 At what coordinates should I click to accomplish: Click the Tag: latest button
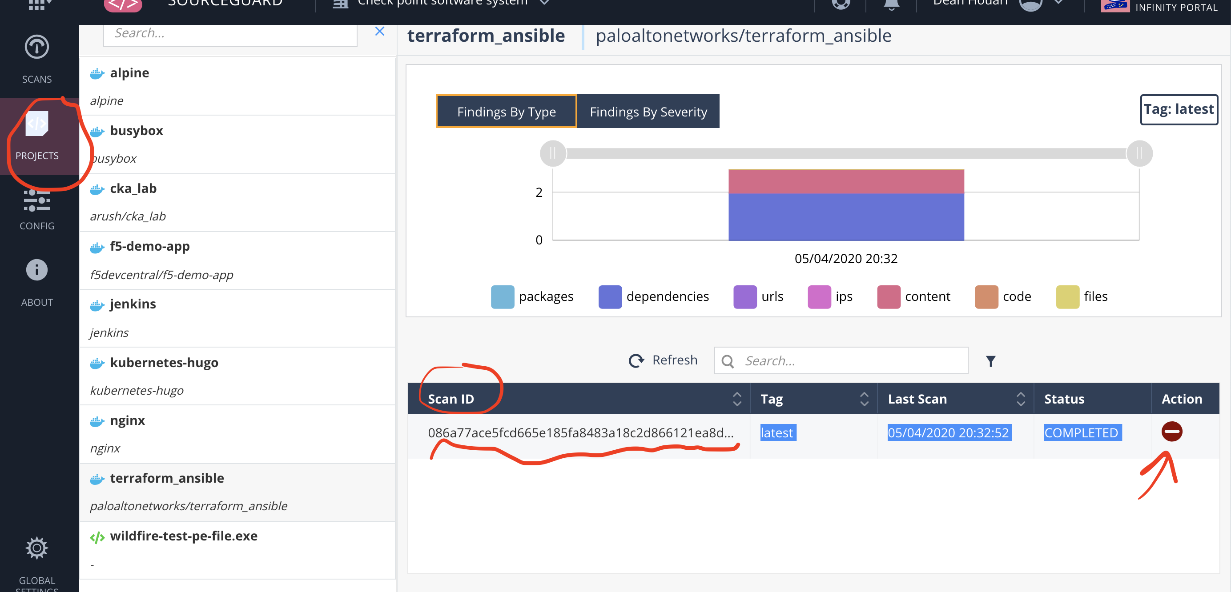coord(1178,110)
